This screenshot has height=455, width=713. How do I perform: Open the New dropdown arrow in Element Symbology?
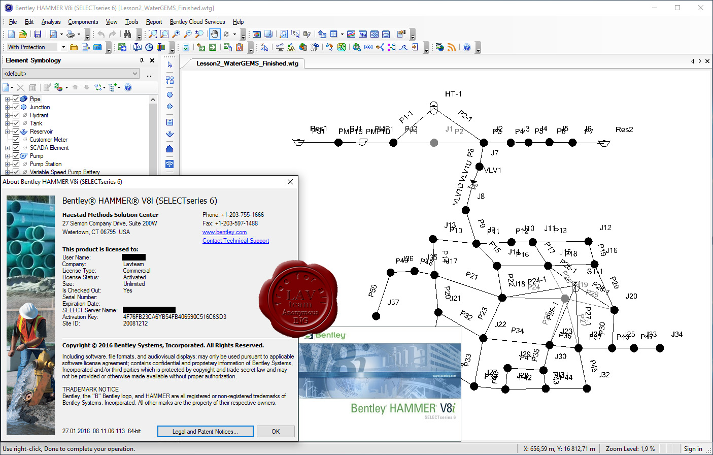click(x=12, y=87)
